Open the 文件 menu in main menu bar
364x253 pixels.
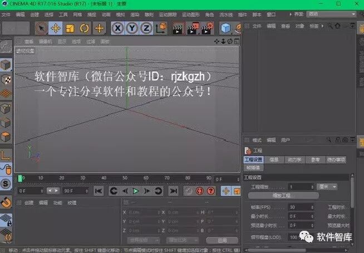pyautogui.click(x=6, y=14)
